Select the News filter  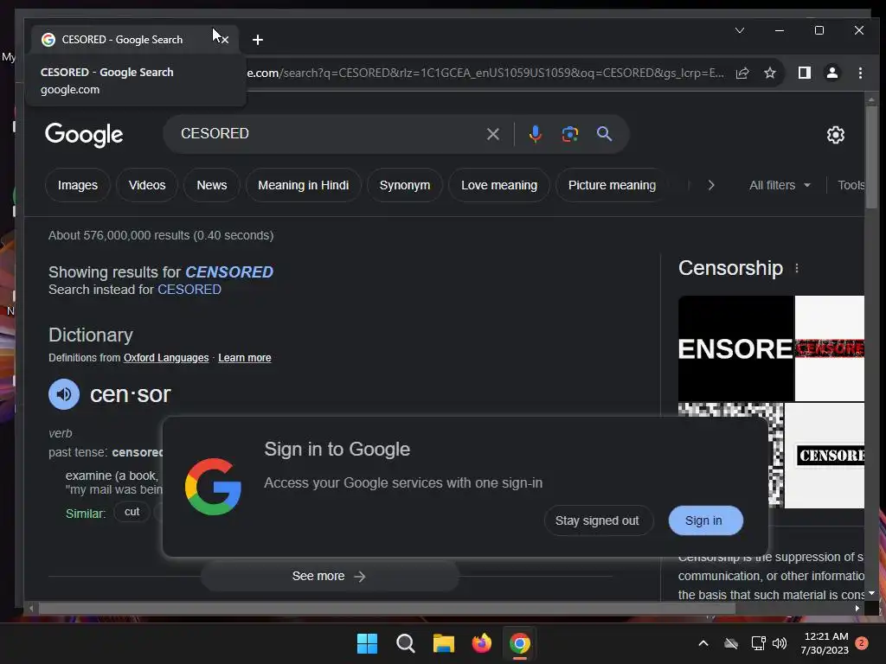(211, 185)
